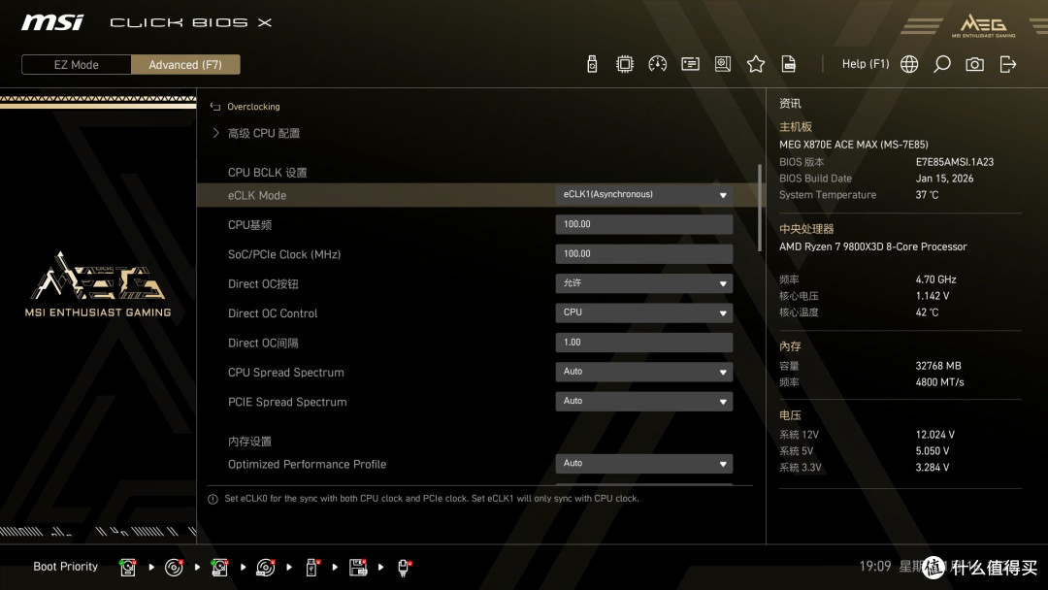Viewport: 1048px width, 590px height.
Task: Expand 高级 CPU 配置 submenu
Action: pos(263,133)
